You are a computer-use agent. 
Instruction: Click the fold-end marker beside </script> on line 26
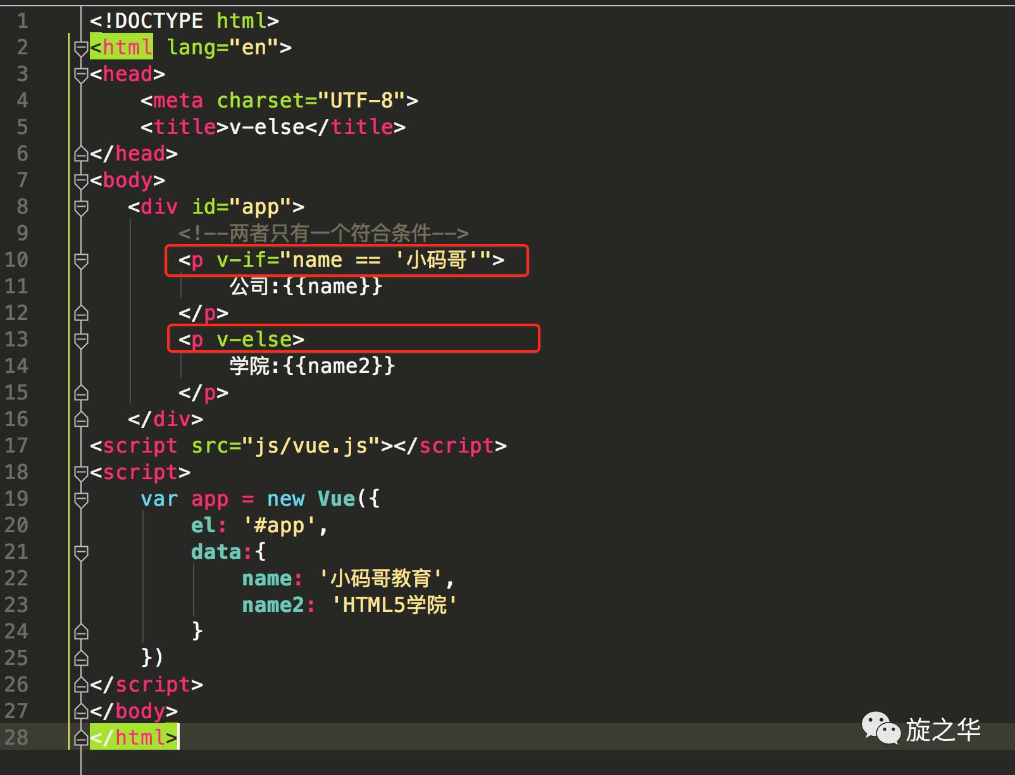(x=81, y=685)
